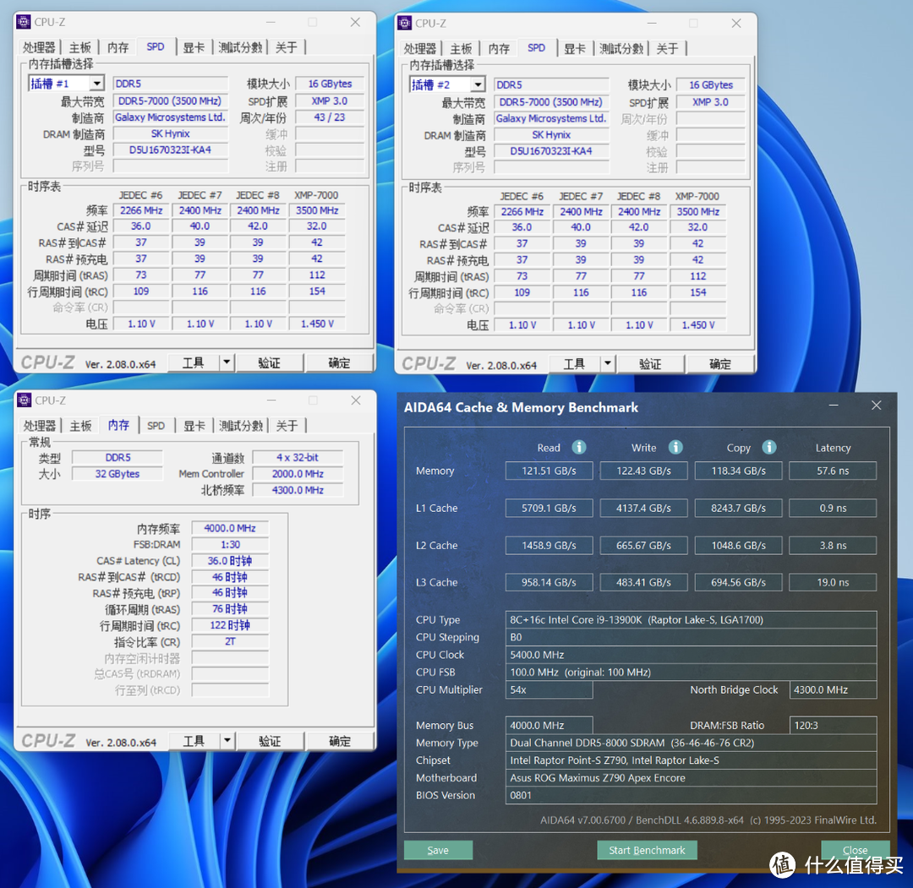
Task: Click 确定 button in slot #1 window
Action: tap(339, 363)
